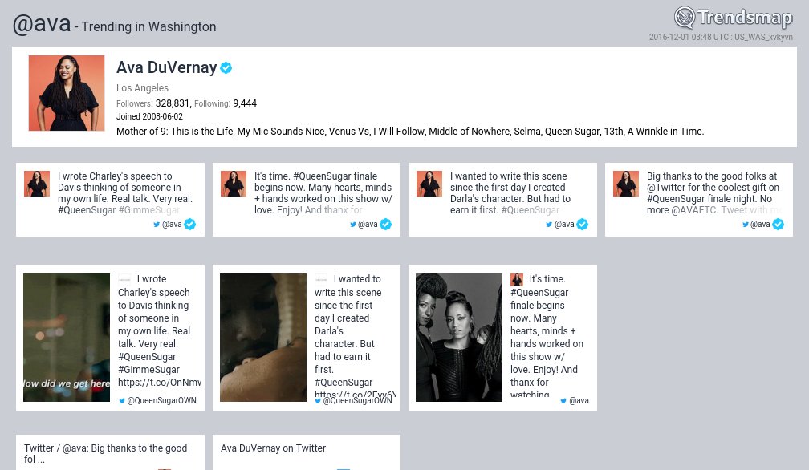
Task: Click the Trendsmap logo
Action: (734, 18)
